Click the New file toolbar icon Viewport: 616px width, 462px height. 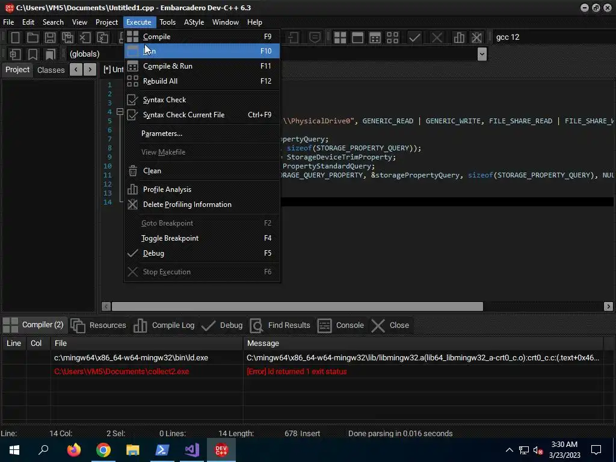(x=15, y=37)
